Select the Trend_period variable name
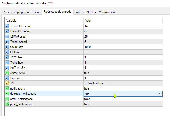The width and height of the screenshot is (170, 116). click(18, 42)
